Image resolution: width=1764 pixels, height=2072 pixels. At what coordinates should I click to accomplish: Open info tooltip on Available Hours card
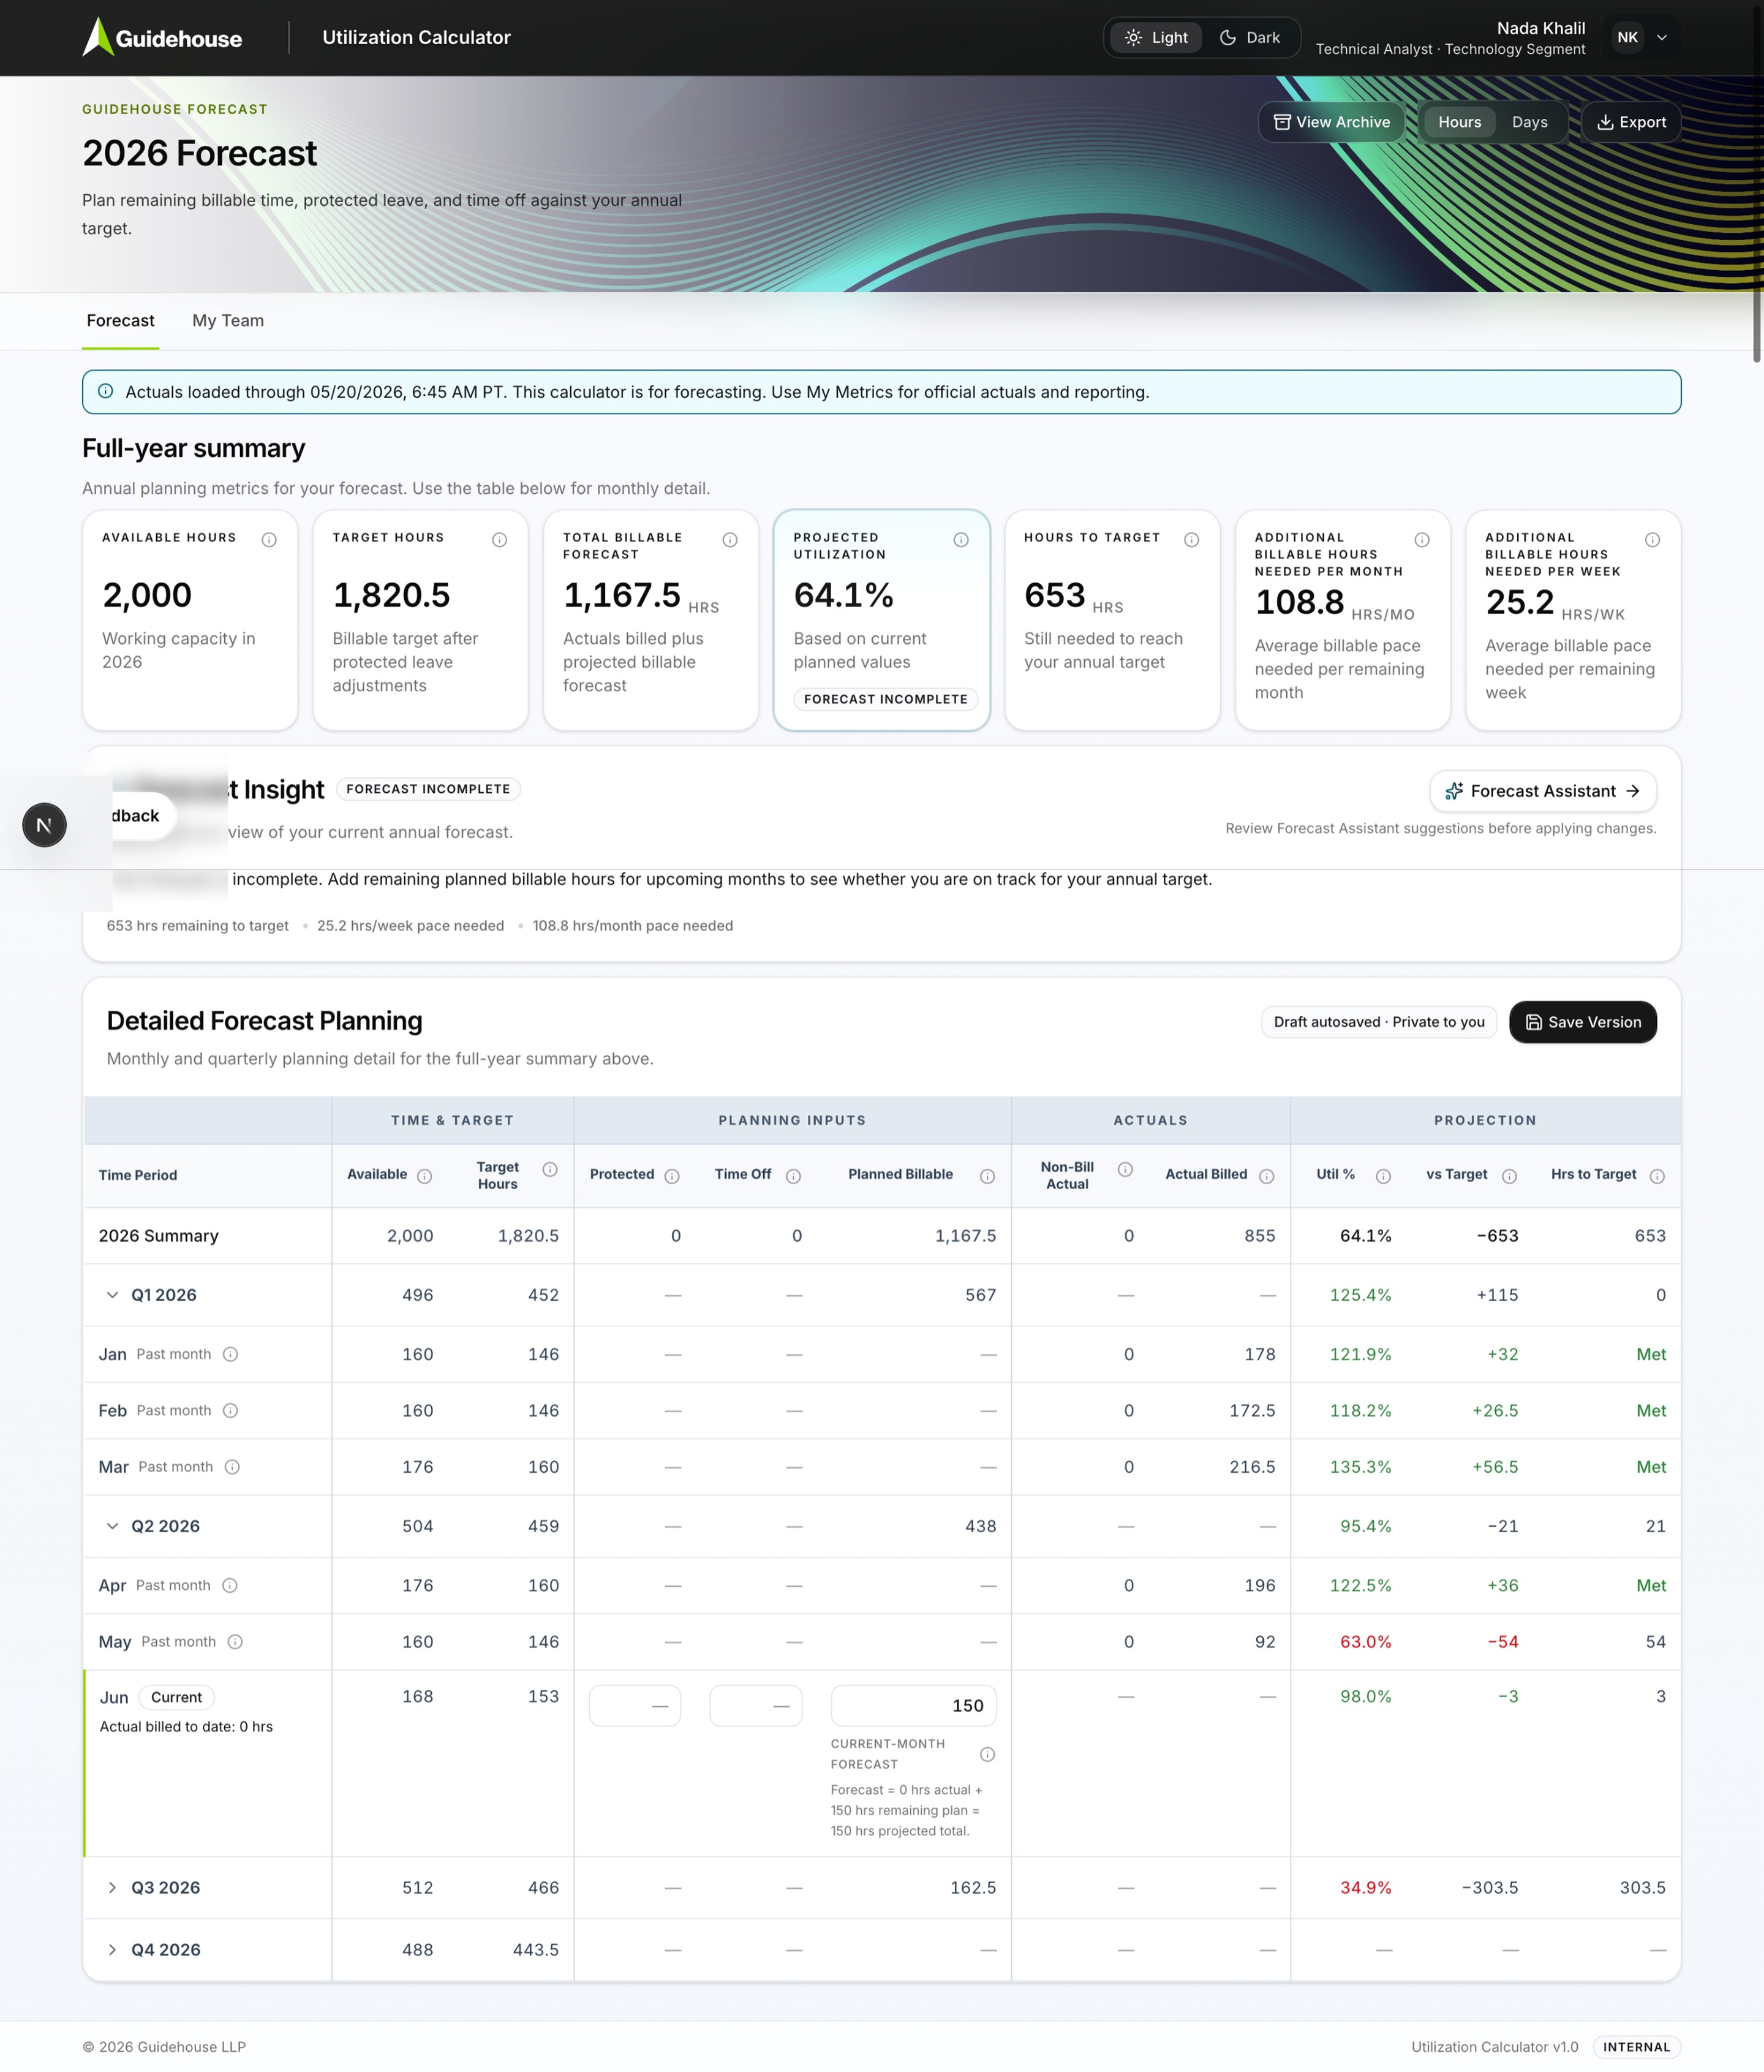(269, 540)
